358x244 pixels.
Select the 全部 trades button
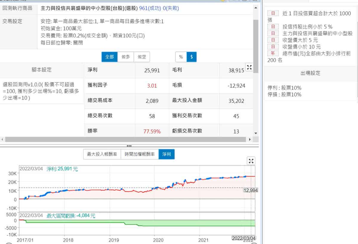pos(109,57)
